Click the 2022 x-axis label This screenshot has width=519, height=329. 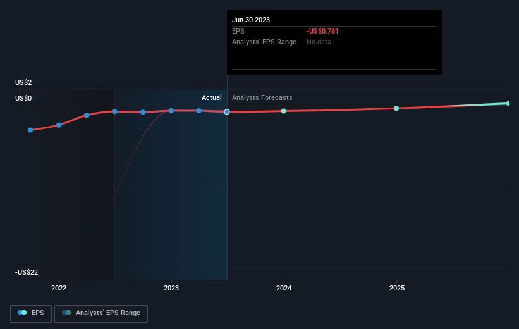pos(59,288)
